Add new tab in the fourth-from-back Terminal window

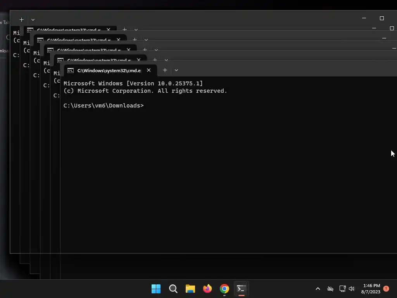145,50
